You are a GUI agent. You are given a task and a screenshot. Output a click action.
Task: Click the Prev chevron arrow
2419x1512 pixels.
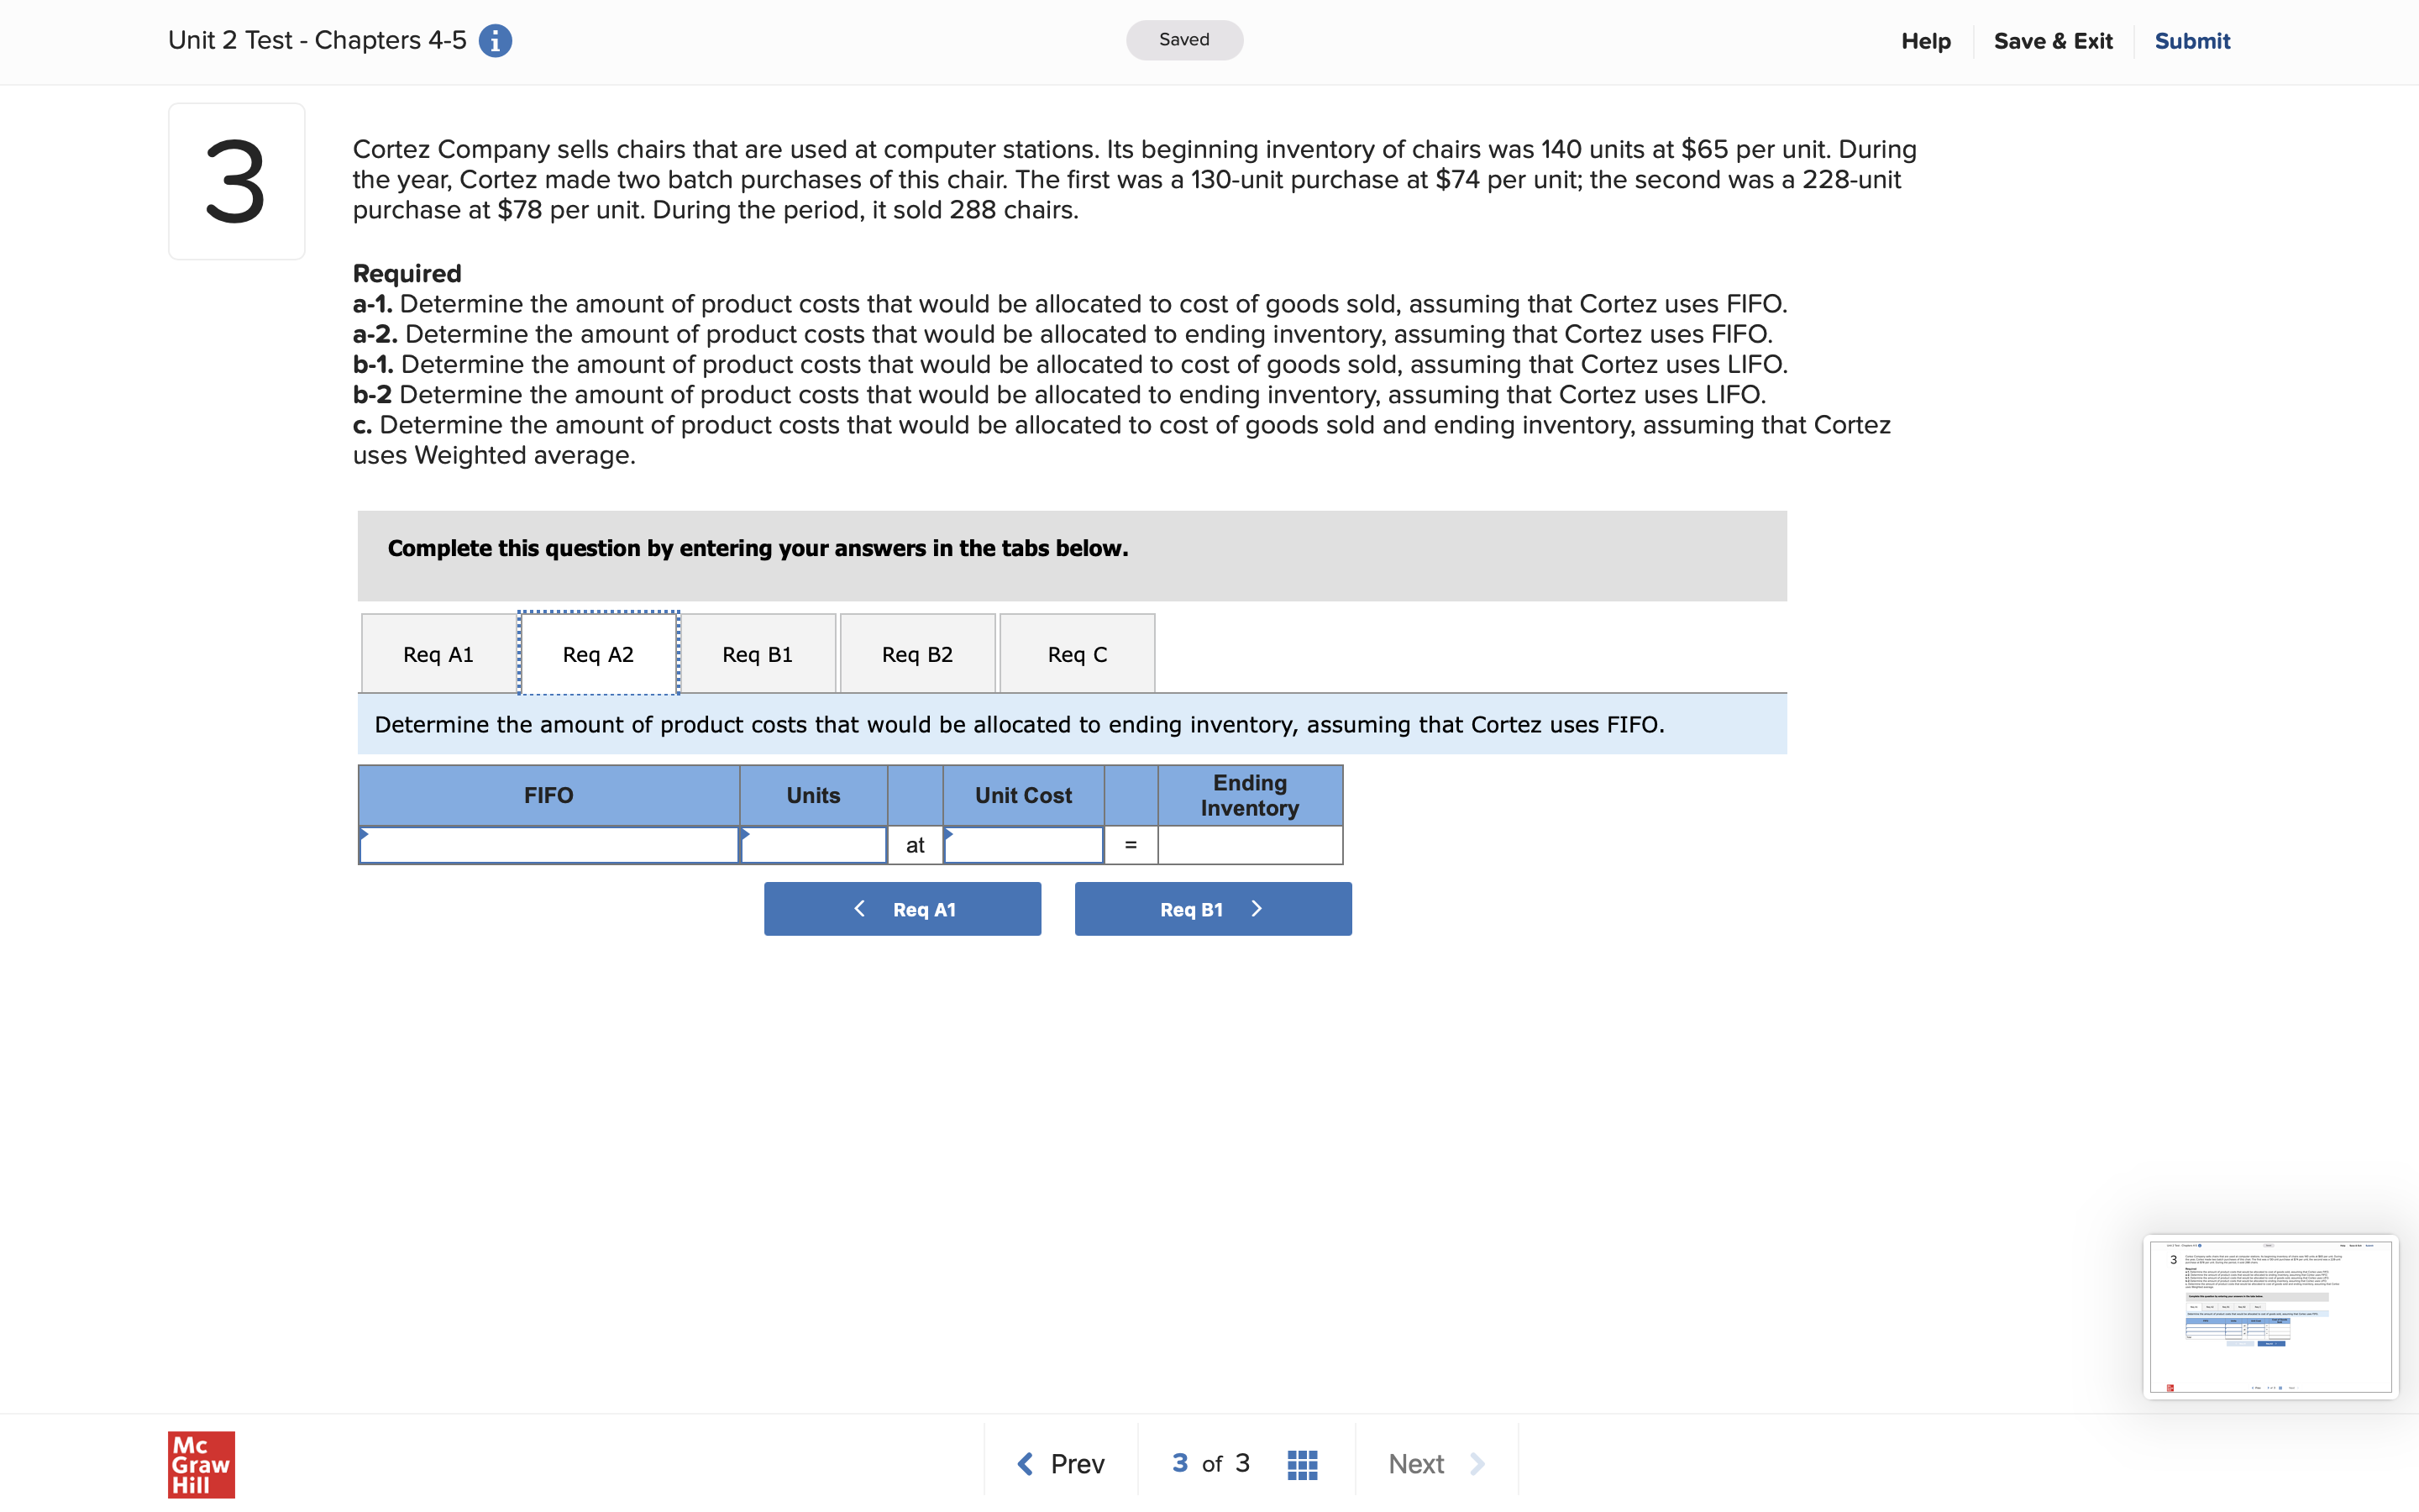(x=1025, y=1464)
